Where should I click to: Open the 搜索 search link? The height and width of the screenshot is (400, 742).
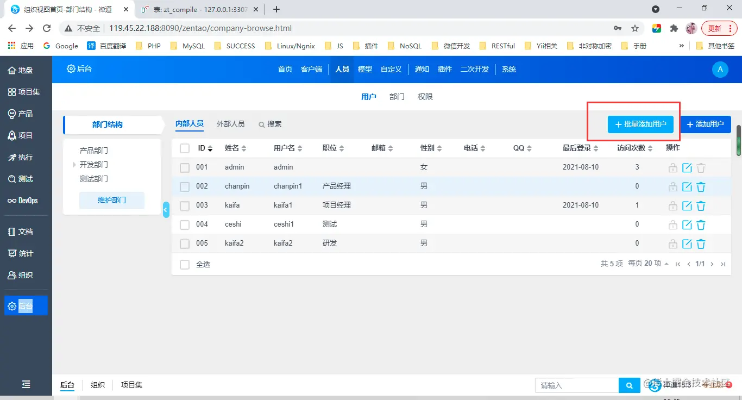pos(270,124)
